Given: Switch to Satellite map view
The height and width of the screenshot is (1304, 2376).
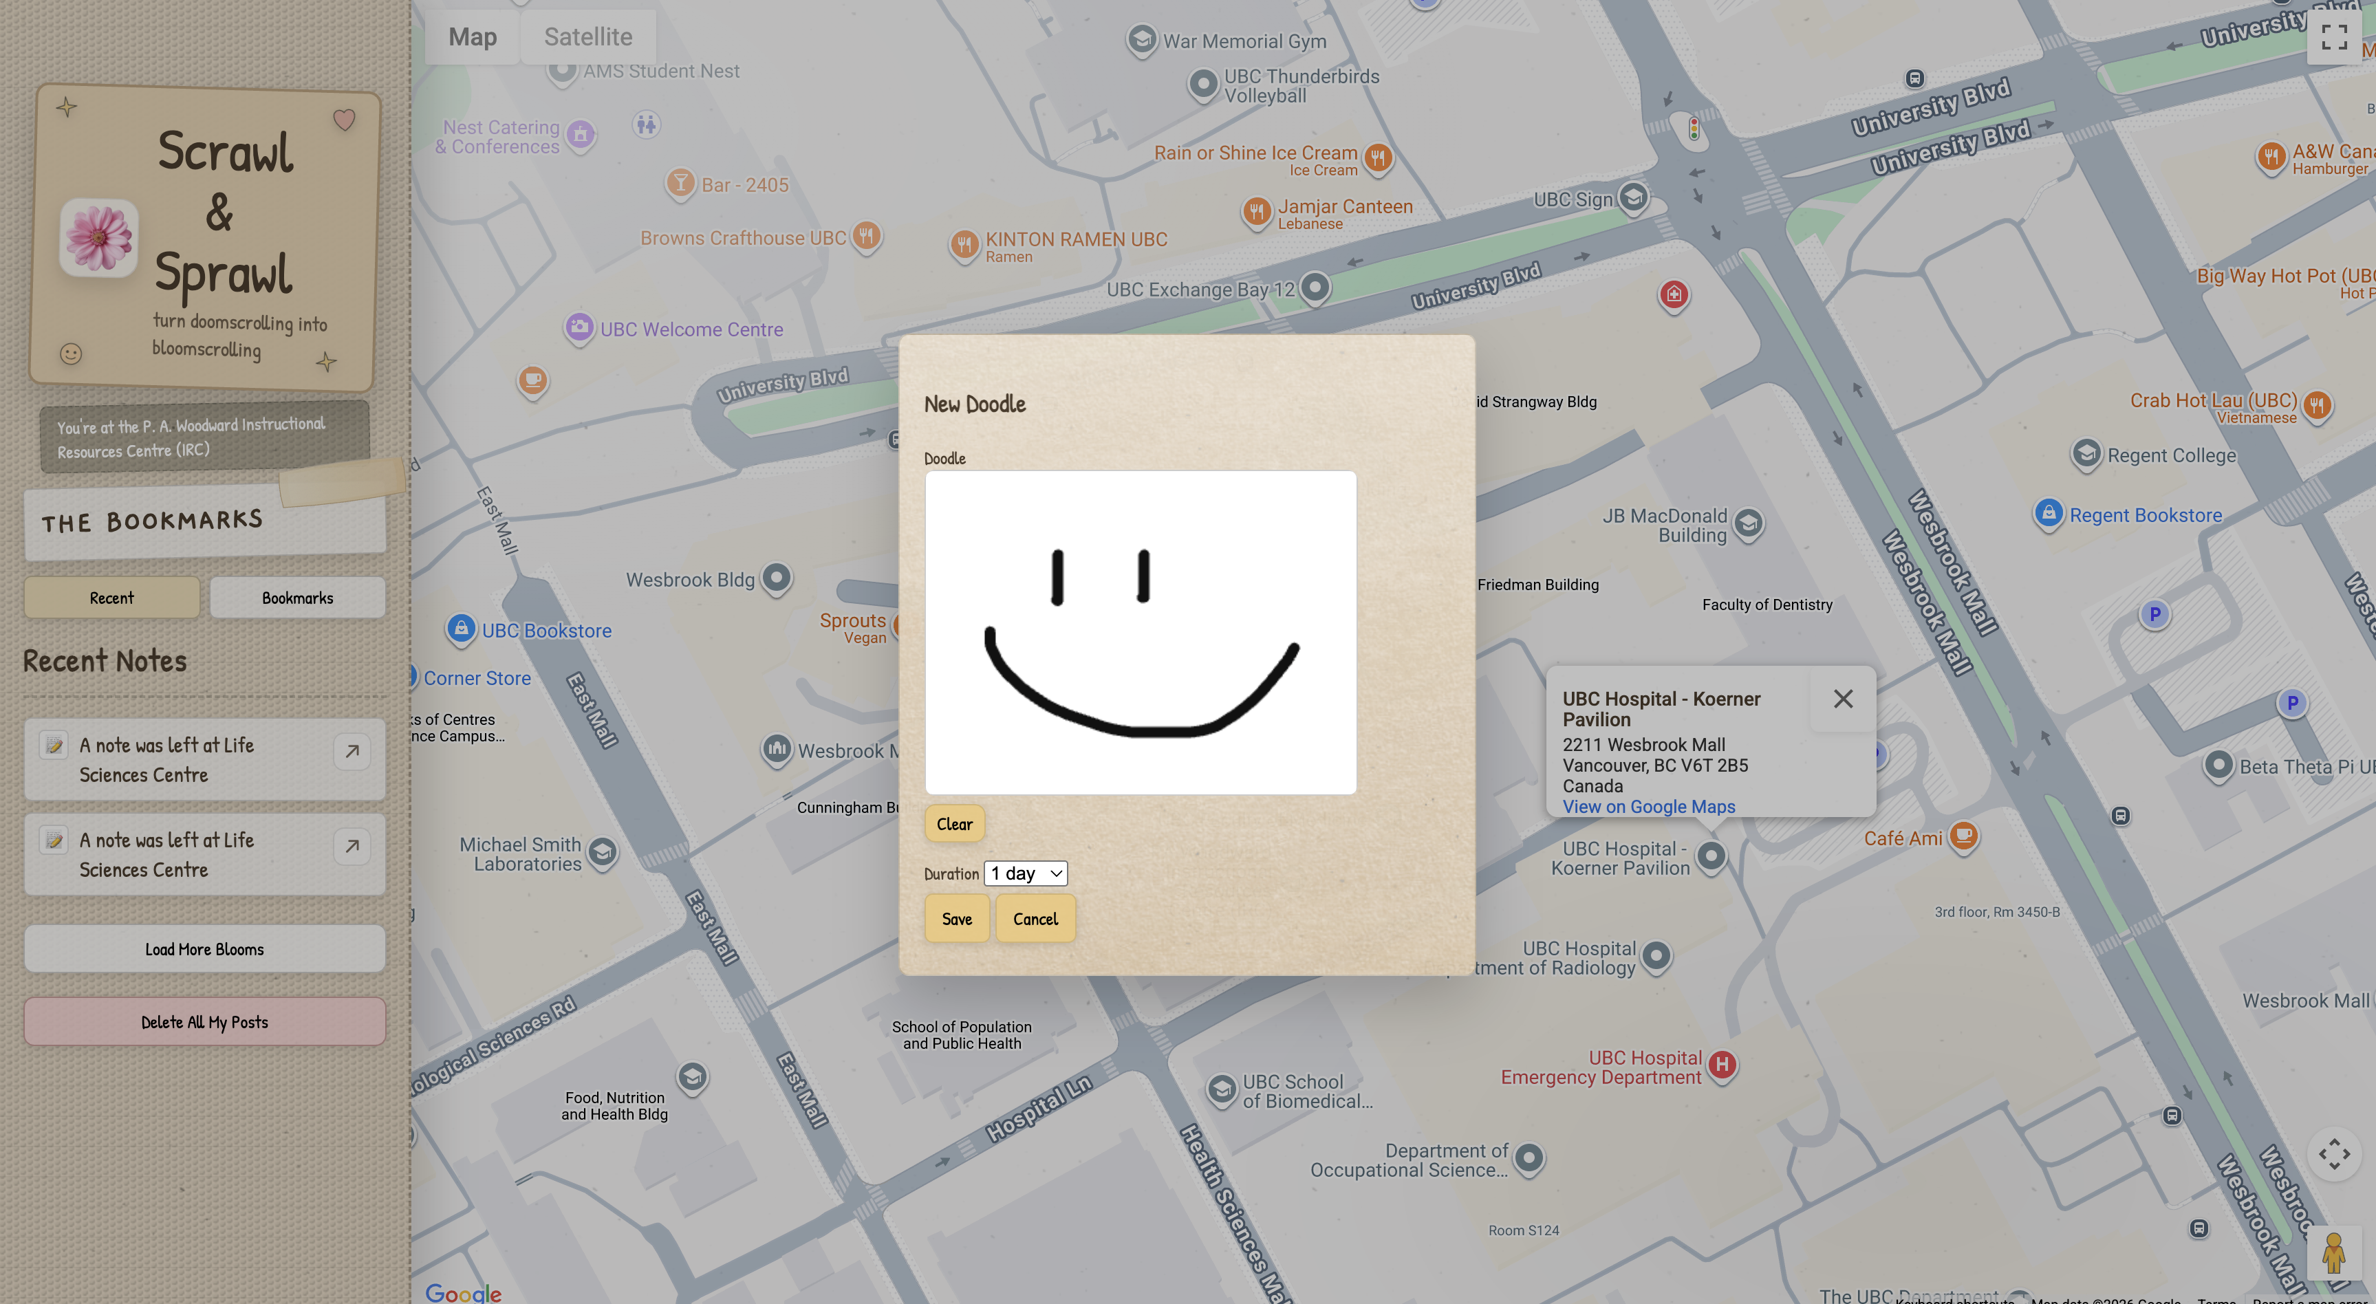Looking at the screenshot, I should [x=587, y=37].
